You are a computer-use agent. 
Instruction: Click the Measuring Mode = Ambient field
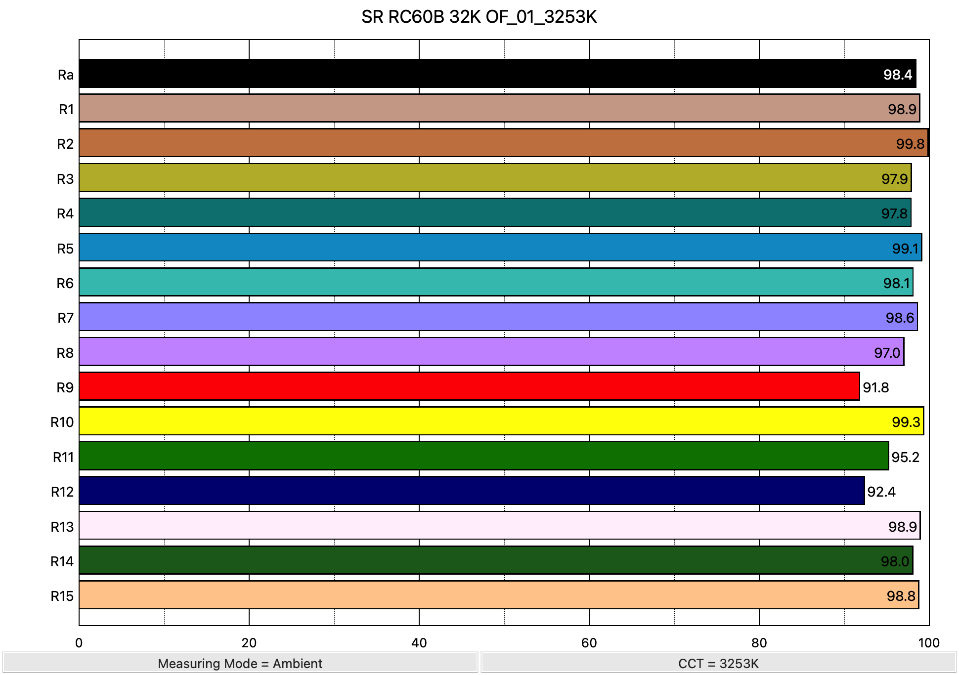pyautogui.click(x=240, y=663)
